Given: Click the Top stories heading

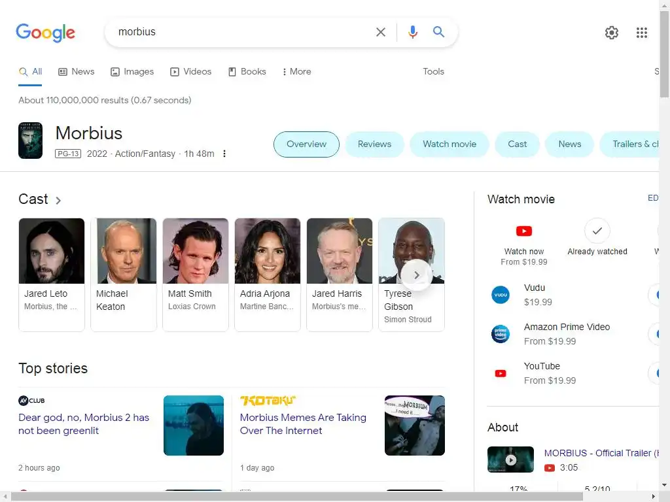Looking at the screenshot, I should [53, 369].
